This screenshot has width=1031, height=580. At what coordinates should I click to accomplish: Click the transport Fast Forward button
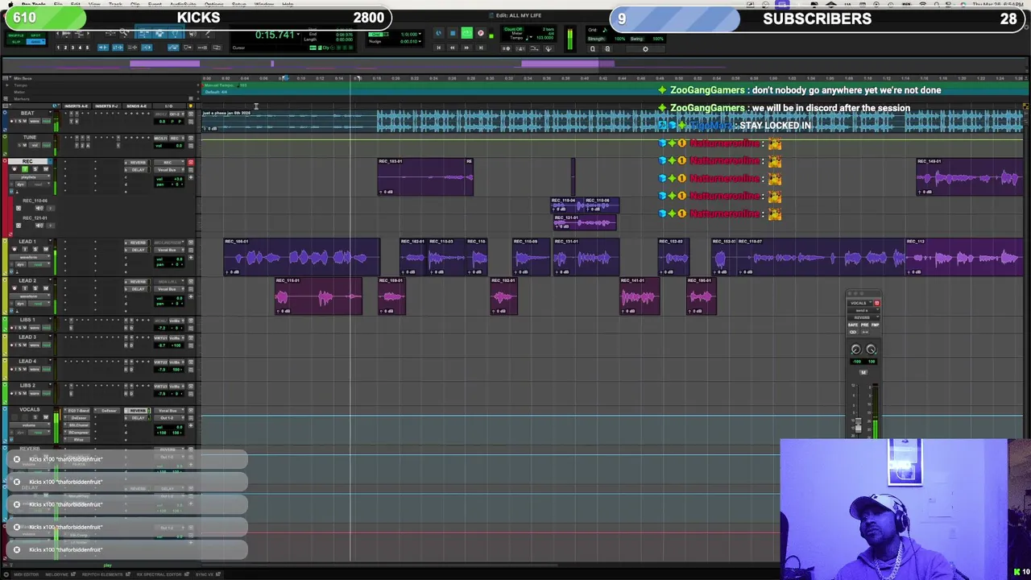pos(466,48)
